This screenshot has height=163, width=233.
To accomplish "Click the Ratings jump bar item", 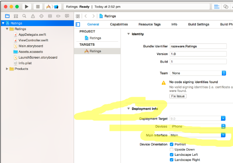I will click(x=108, y=16).
